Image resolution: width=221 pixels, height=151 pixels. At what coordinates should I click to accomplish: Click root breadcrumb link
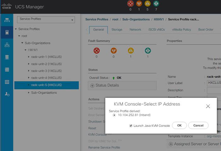tap(115, 20)
